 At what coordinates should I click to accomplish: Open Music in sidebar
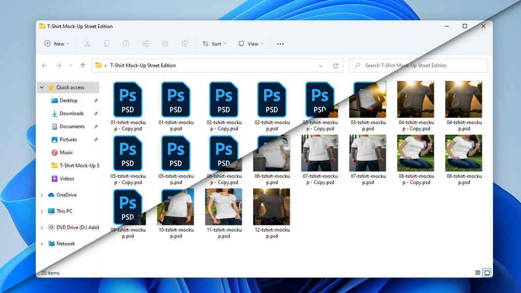(66, 152)
